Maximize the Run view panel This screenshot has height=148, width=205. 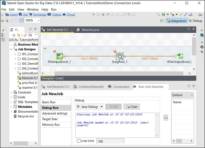click(193, 86)
